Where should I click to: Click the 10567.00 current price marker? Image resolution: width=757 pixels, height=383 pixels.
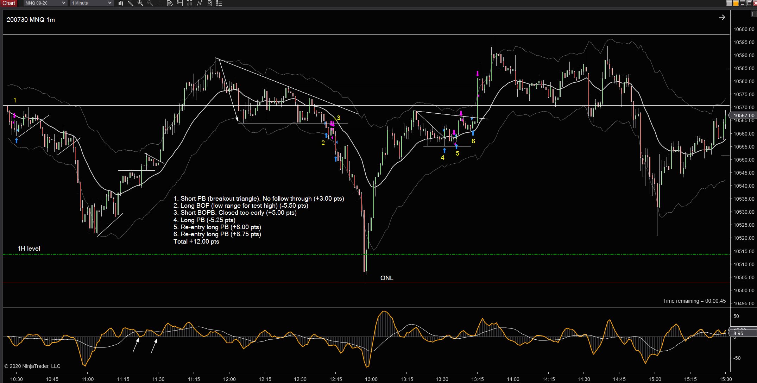(x=743, y=115)
